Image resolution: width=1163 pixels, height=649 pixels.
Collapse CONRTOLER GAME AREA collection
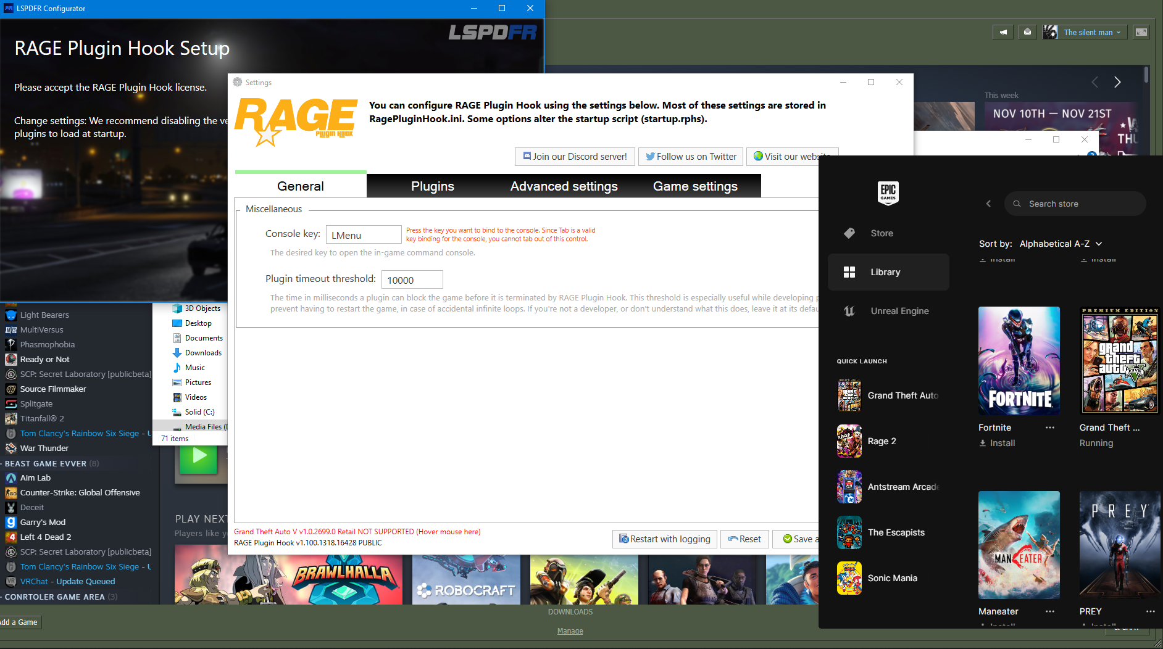coord(60,597)
